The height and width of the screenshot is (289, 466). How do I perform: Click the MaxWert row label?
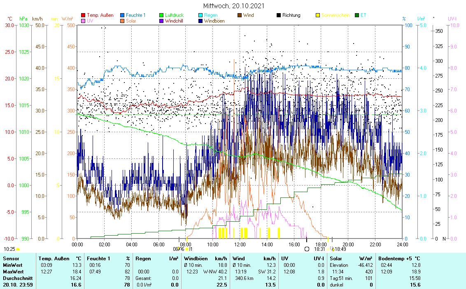pos(14,272)
